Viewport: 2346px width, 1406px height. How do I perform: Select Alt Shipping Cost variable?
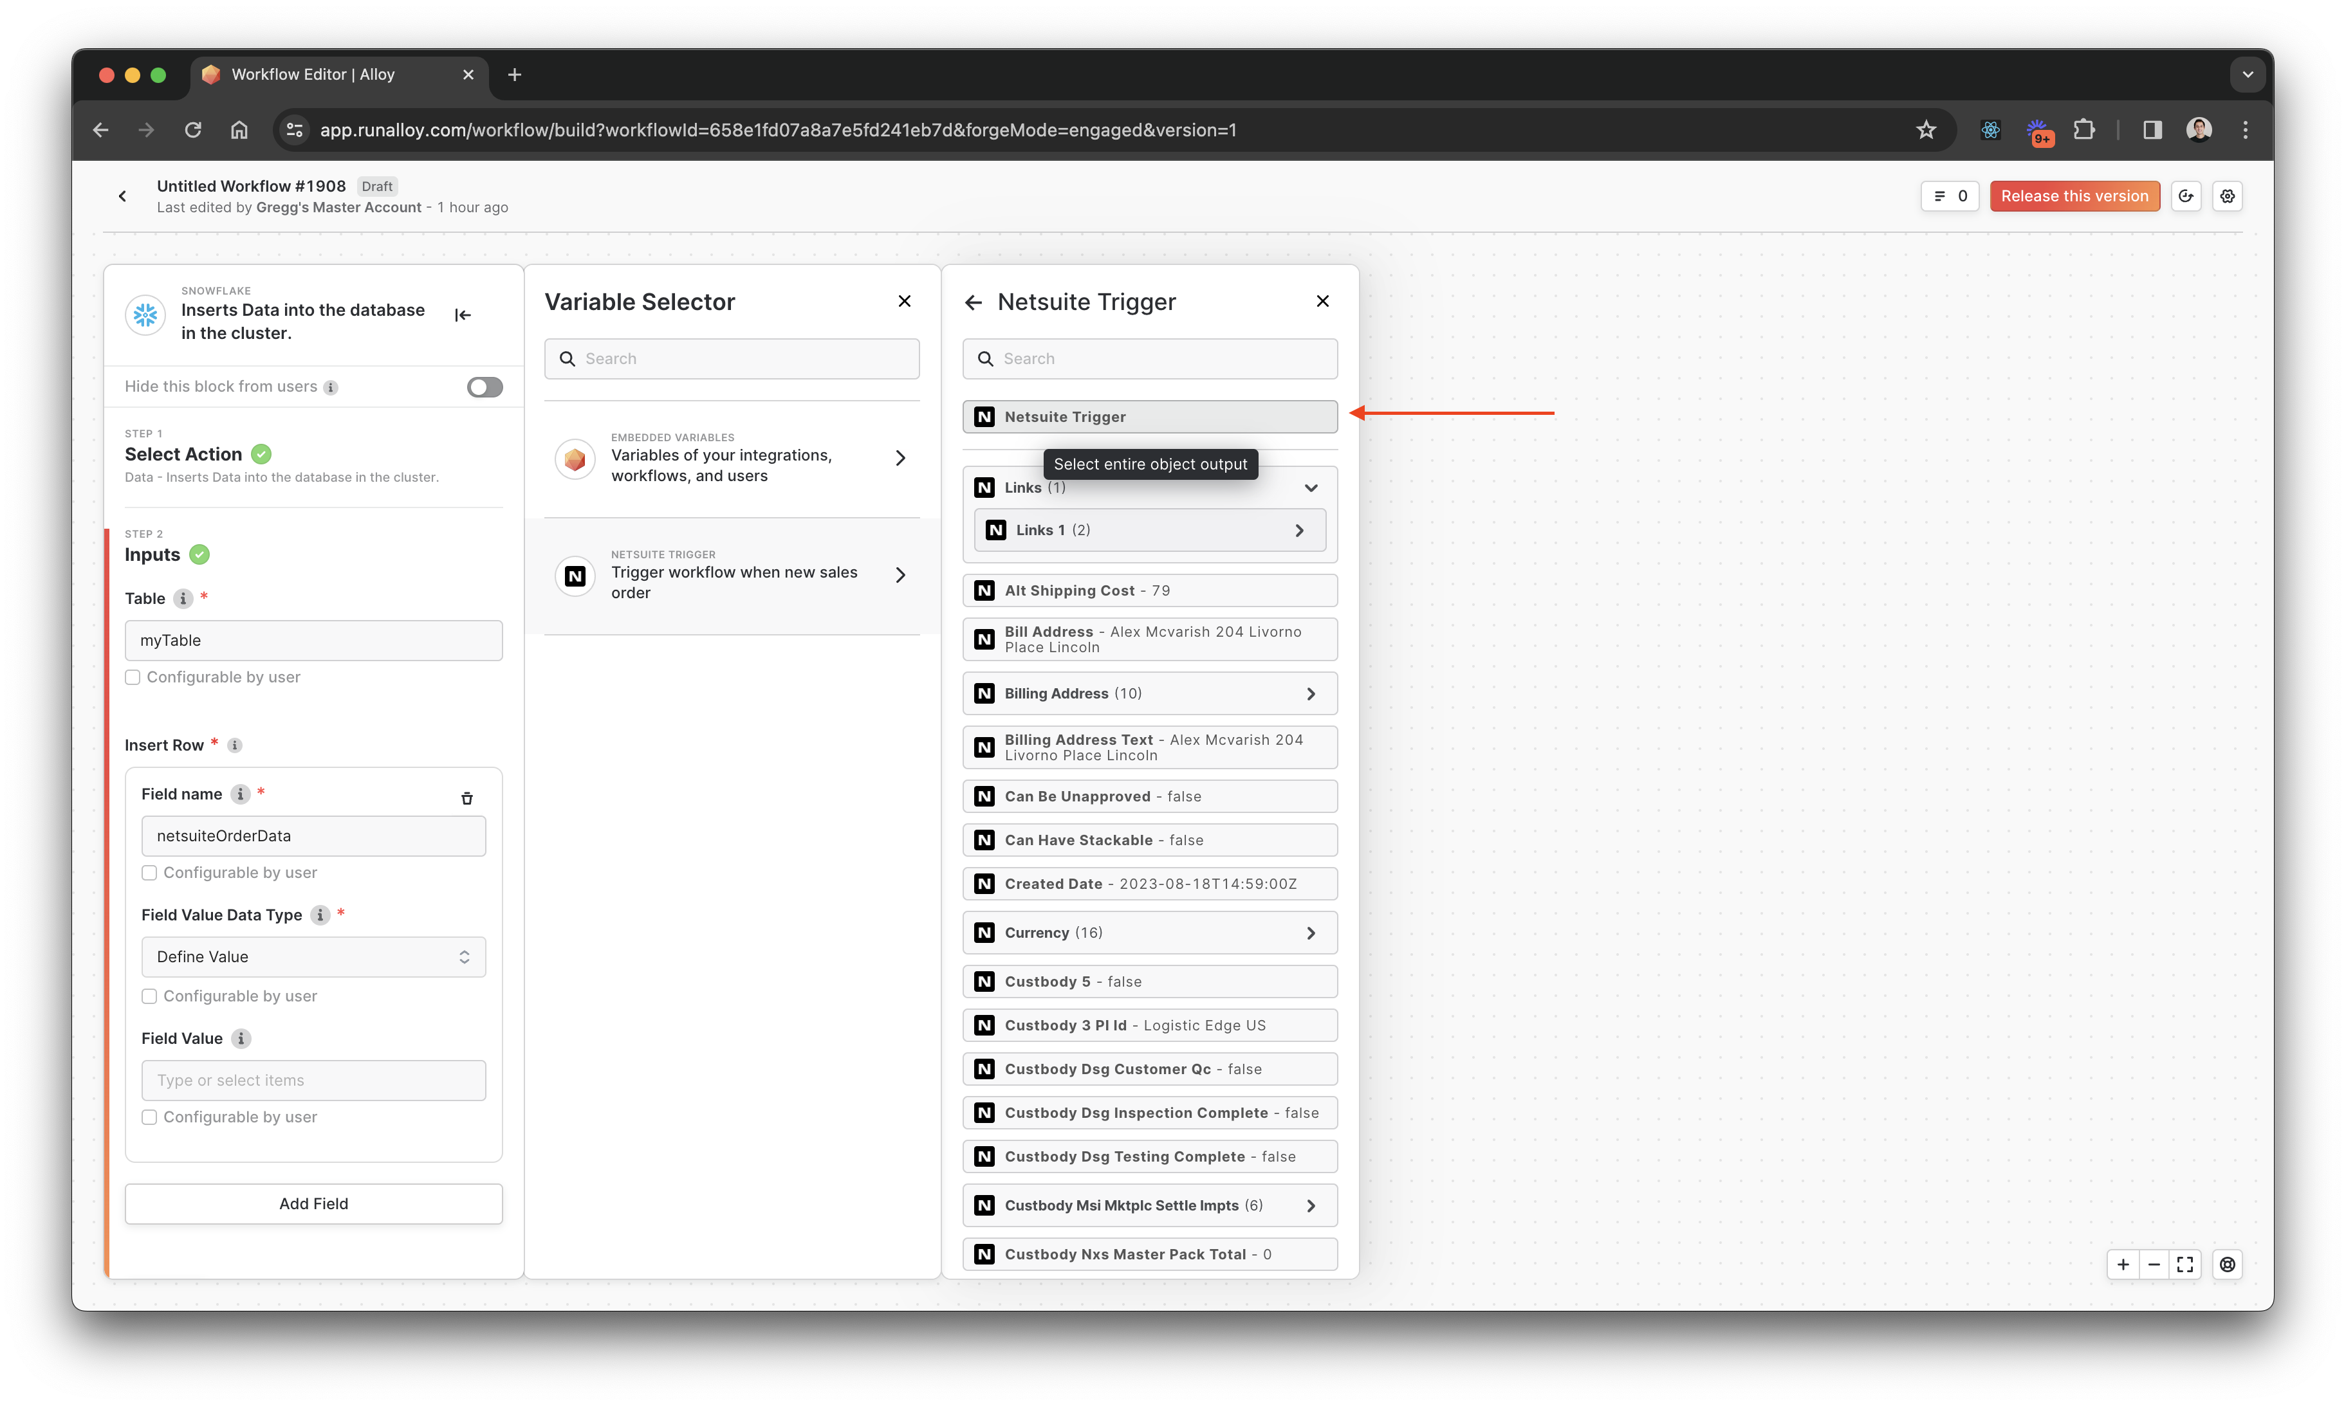1149,590
